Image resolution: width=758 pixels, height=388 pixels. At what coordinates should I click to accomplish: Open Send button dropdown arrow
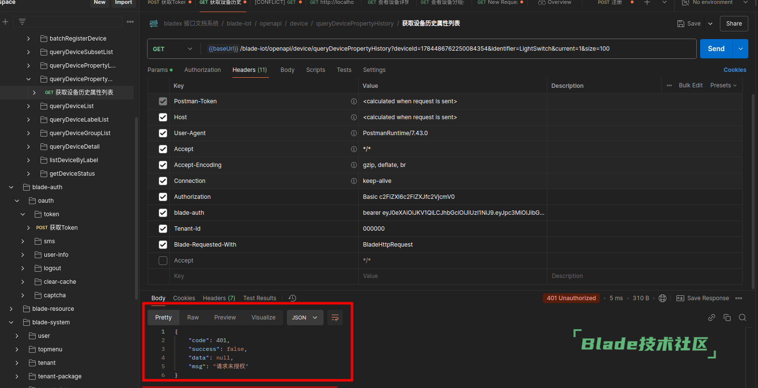(741, 49)
